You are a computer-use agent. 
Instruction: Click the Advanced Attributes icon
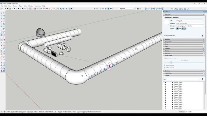(x=202, y=36)
